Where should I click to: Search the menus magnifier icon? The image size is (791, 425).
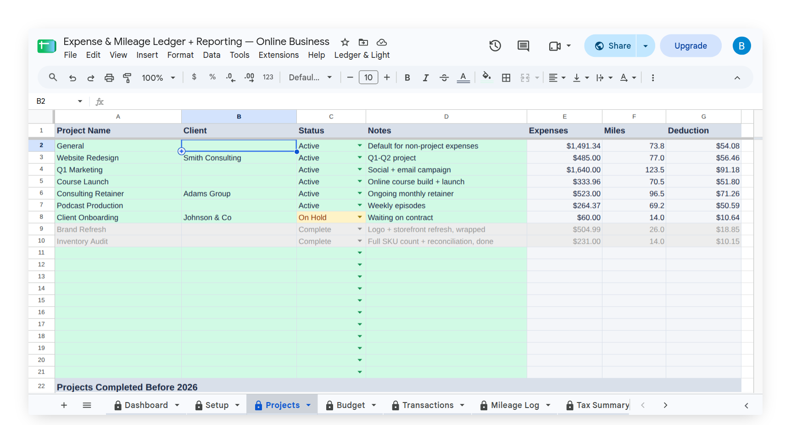53,78
